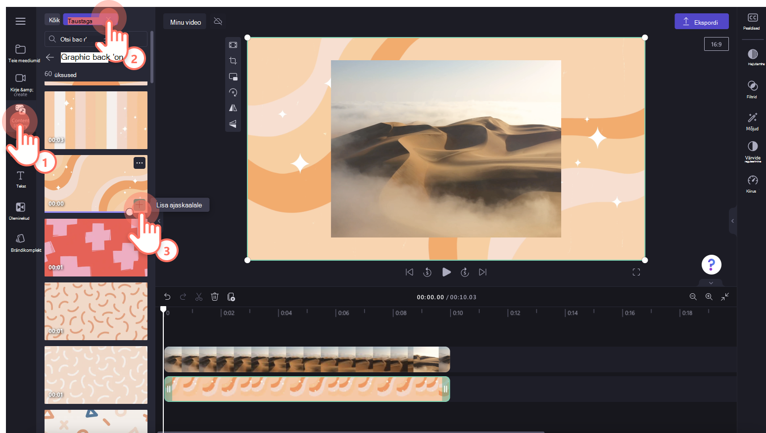
Task: Open more options on swirl background thumbnail
Action: point(140,163)
